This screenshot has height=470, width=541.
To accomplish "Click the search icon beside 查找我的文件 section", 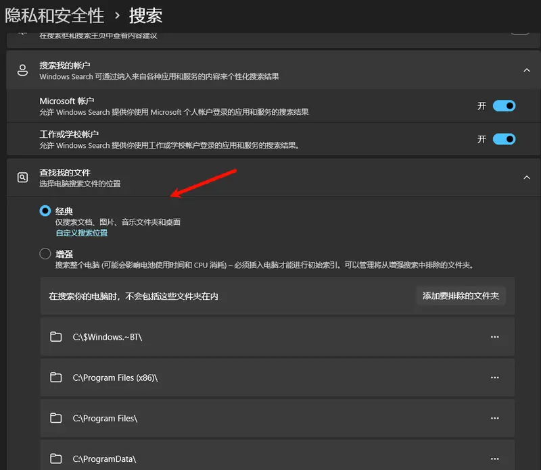I will (22, 175).
